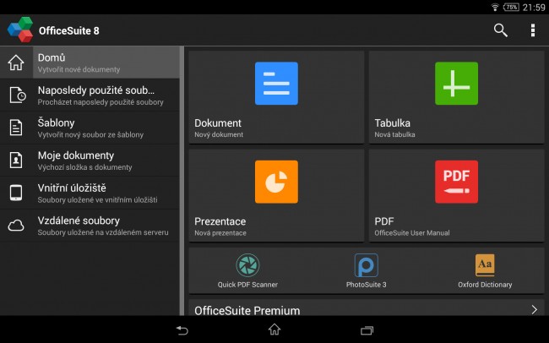
Task: Click the red PDF icon
Action: 456,182
